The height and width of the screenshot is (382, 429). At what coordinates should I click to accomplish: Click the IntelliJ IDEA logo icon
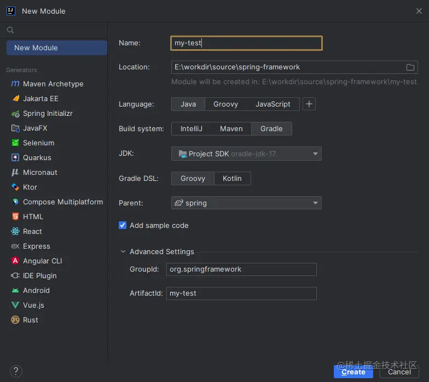[11, 11]
